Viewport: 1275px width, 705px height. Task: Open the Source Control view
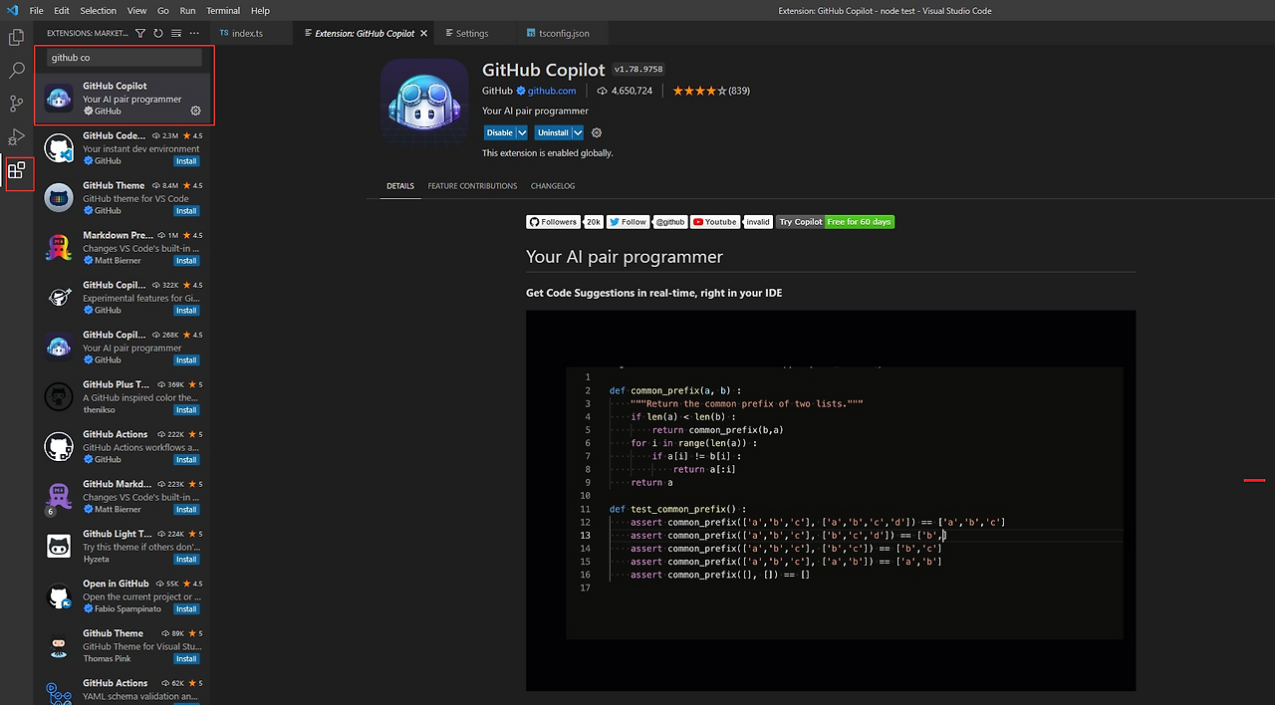point(15,104)
